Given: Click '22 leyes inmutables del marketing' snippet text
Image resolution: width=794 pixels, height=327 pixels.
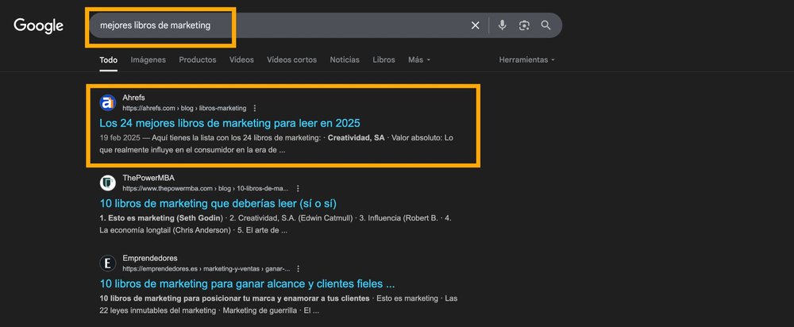Looking at the screenshot, I should pos(157,310).
